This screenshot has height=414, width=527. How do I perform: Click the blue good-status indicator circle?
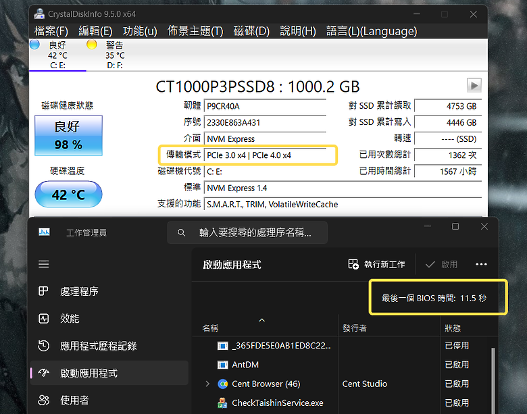click(34, 45)
